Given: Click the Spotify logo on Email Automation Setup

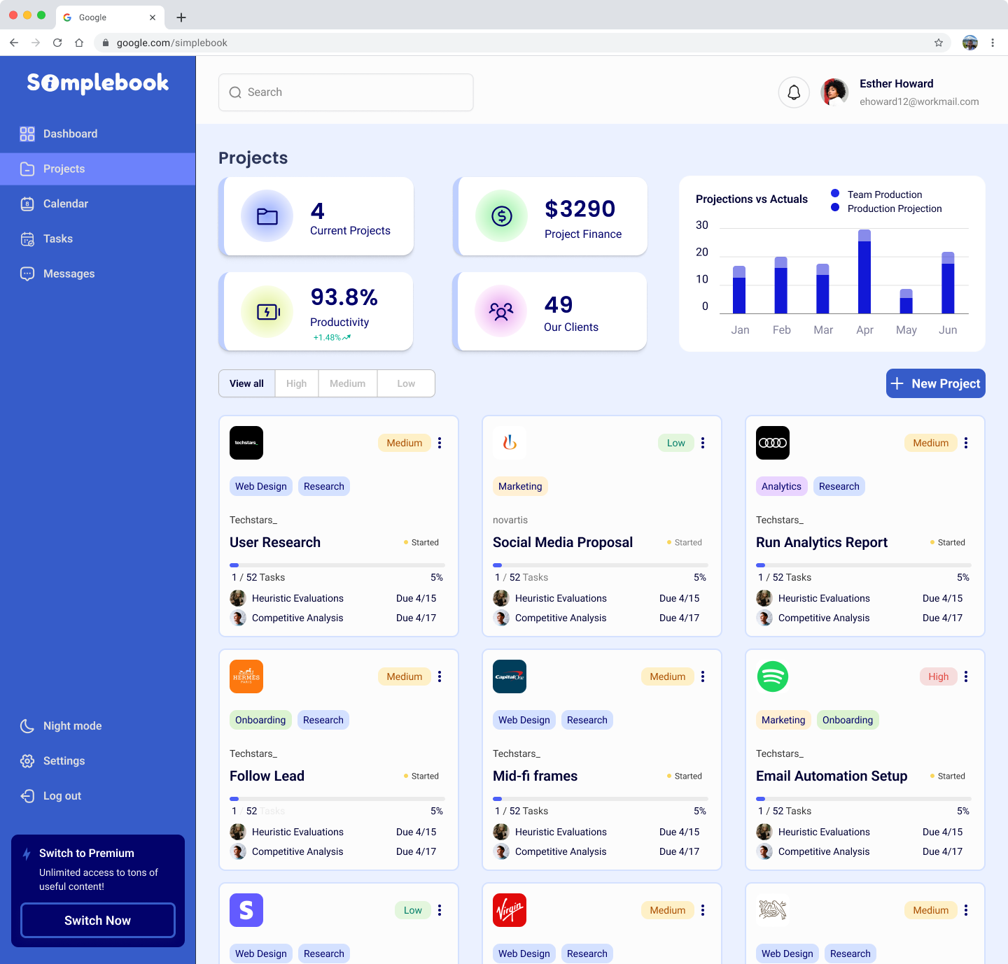Looking at the screenshot, I should click(773, 676).
